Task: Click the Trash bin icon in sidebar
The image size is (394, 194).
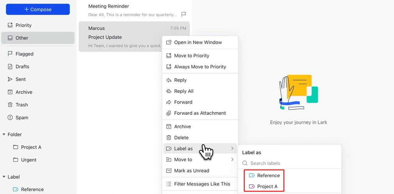Action: pyautogui.click(x=10, y=105)
